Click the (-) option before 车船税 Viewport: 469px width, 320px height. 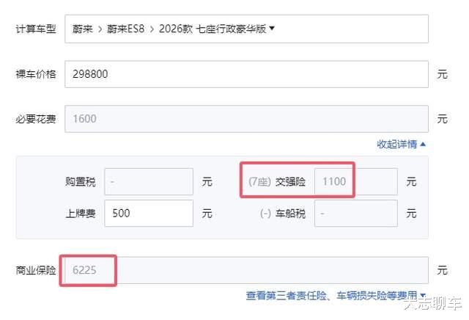(264, 214)
